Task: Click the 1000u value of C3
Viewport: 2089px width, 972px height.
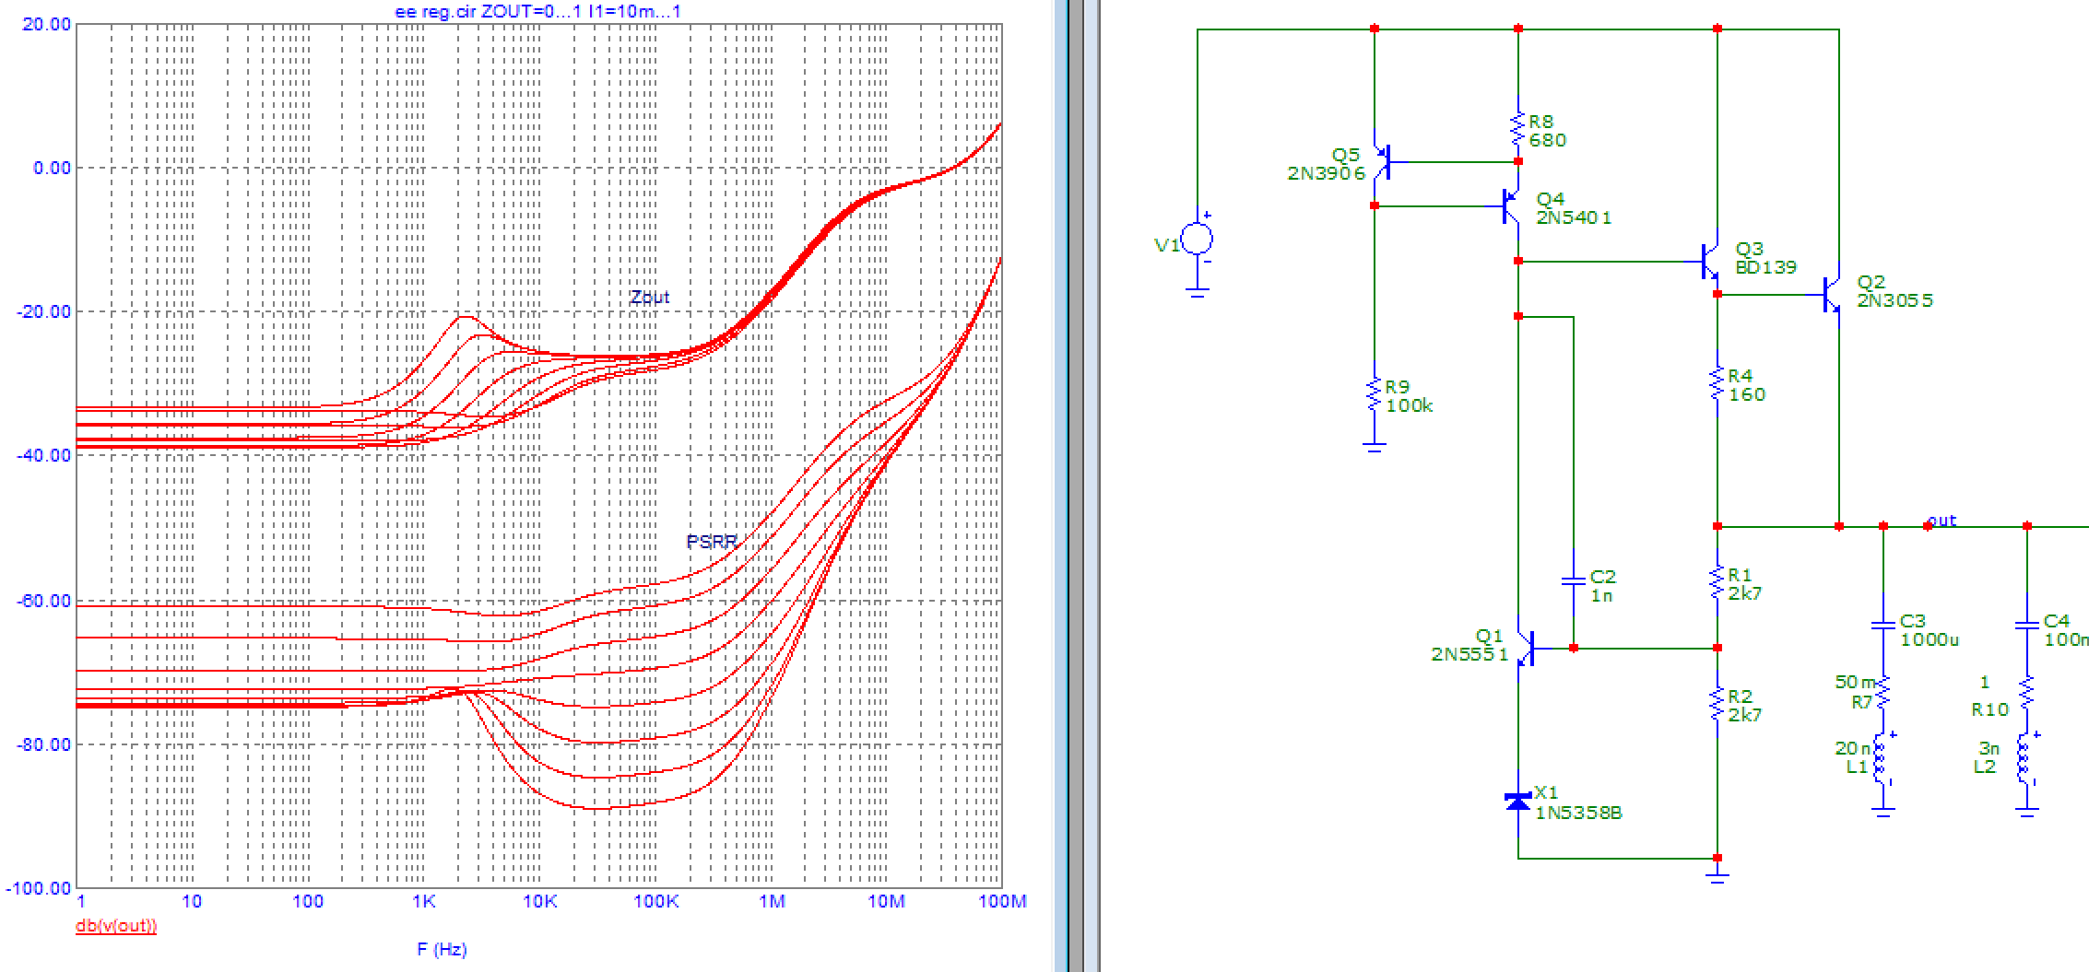Action: pos(1929,639)
